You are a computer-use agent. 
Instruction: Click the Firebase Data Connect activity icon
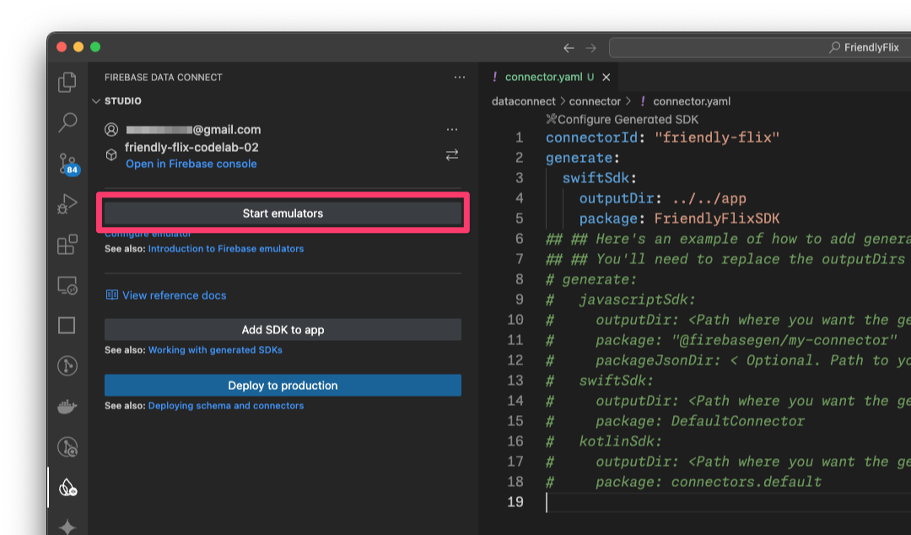pyautogui.click(x=67, y=488)
